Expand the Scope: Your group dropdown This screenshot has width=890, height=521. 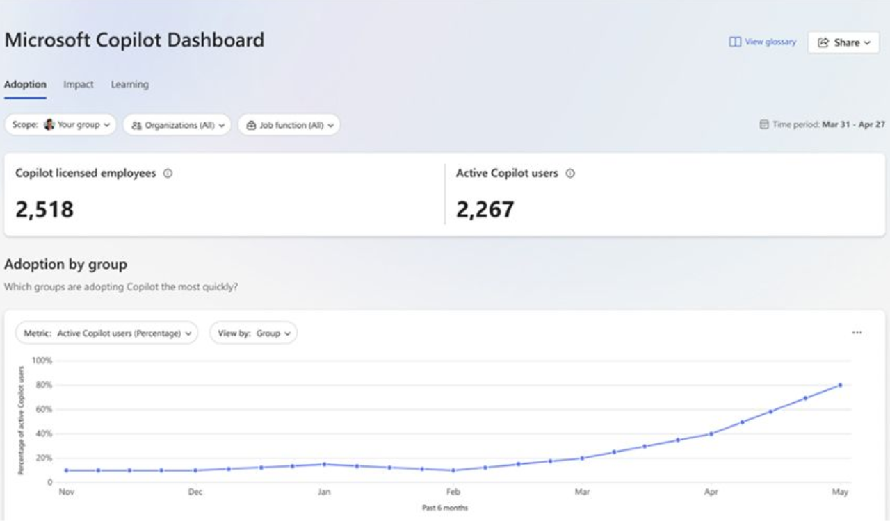(x=60, y=125)
